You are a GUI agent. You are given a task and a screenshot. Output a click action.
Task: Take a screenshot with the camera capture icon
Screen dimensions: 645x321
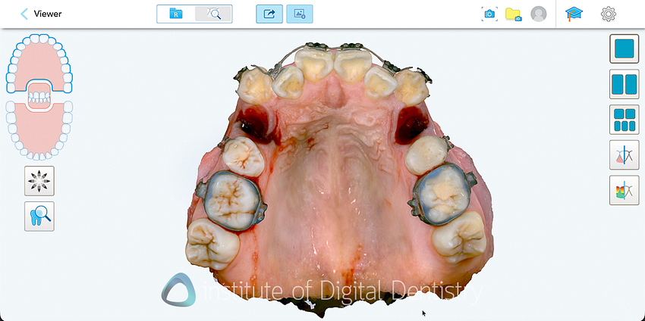(x=489, y=14)
